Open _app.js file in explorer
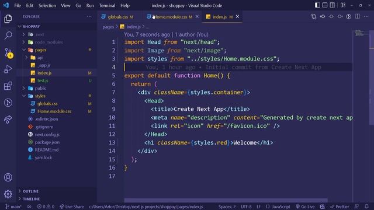Image resolution: width=374 pixels, height=210 pixels. tap(57, 65)
